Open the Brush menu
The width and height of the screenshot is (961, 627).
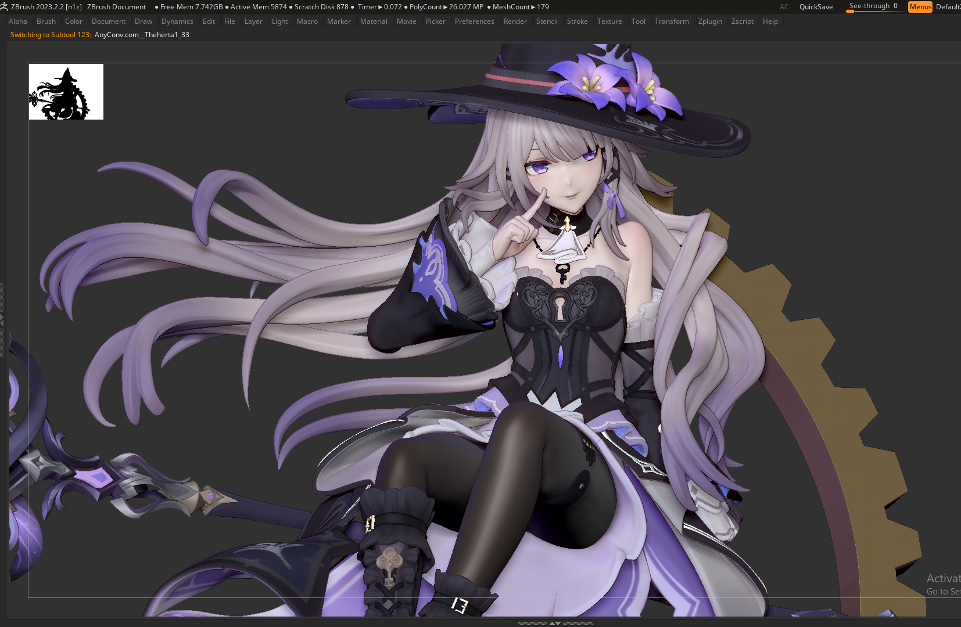[46, 21]
